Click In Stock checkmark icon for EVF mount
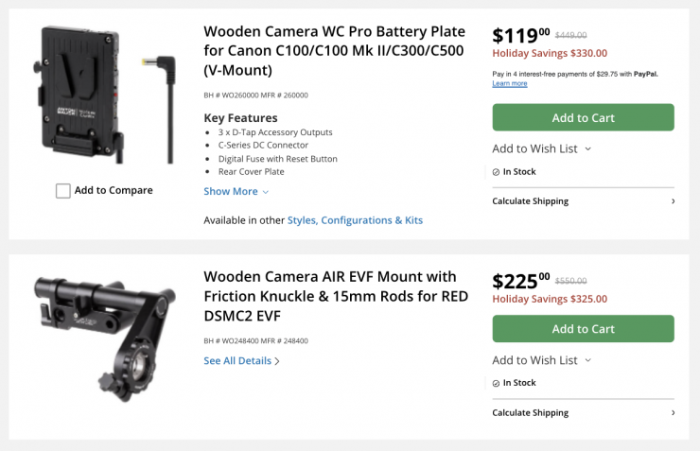Screen dimensions: 700x451 tap(497, 383)
